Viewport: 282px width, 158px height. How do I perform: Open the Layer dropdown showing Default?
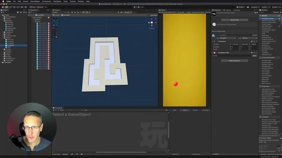click(x=249, y=38)
